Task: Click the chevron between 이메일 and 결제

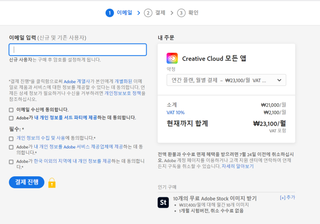Action: [139, 13]
